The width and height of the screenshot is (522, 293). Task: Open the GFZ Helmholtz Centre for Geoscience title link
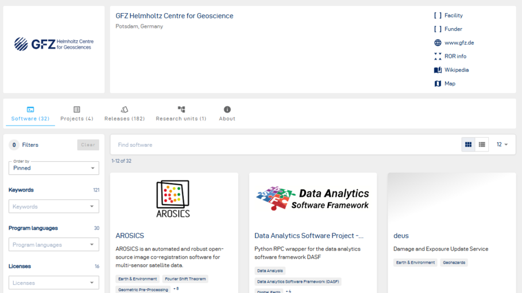(175, 16)
